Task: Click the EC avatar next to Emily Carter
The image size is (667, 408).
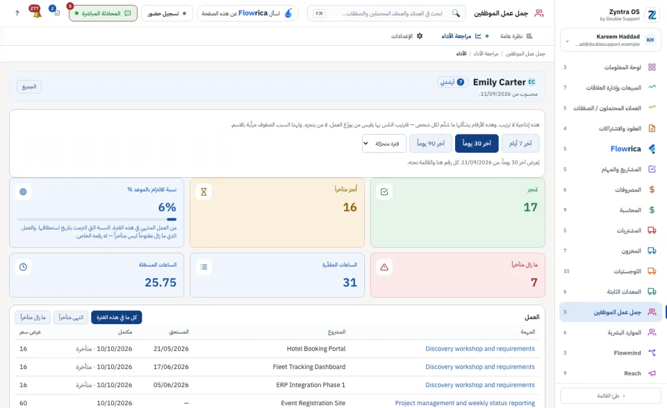Action: pos(532,82)
